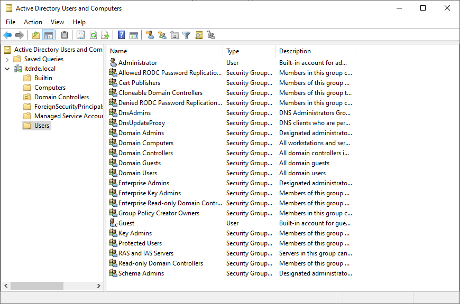Select the Protected Users group
The image size is (460, 304).
click(140, 243)
